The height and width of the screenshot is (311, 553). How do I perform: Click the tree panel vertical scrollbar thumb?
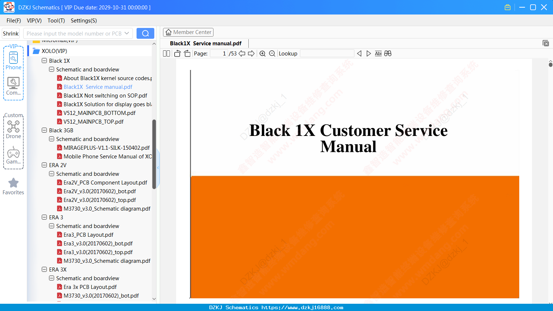(154, 154)
